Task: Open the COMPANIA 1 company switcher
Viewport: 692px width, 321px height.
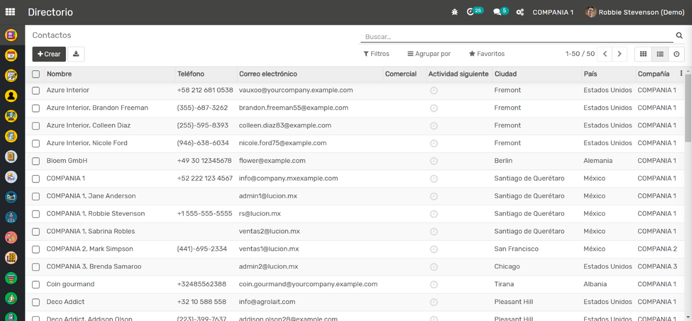Action: click(x=553, y=12)
